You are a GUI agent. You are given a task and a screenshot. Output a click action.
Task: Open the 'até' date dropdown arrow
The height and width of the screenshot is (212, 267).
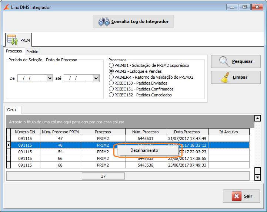96,78
